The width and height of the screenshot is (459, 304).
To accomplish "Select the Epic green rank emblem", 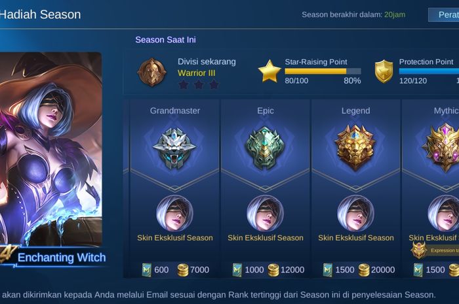I will [x=265, y=148].
